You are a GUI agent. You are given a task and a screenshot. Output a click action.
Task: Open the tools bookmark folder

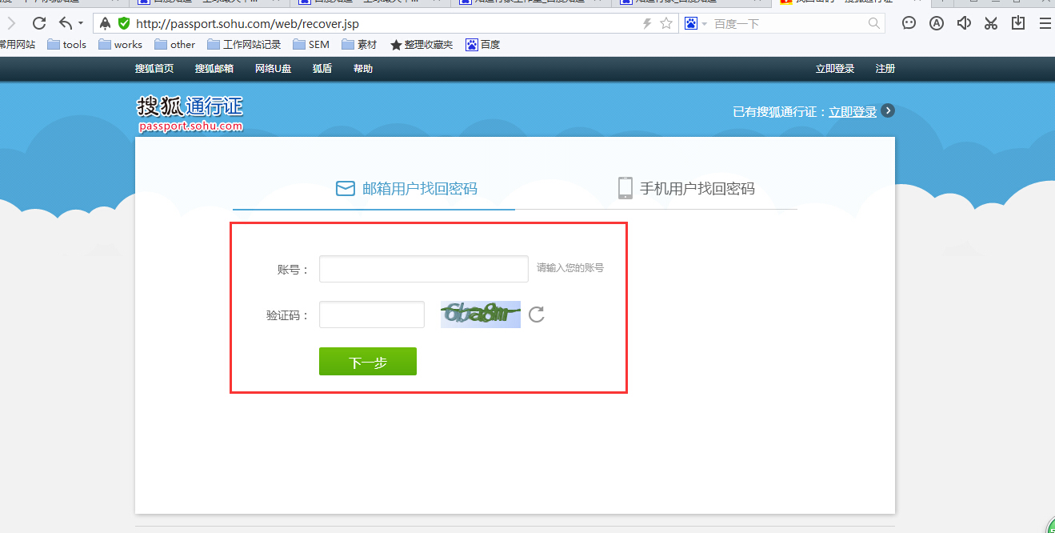(x=67, y=45)
